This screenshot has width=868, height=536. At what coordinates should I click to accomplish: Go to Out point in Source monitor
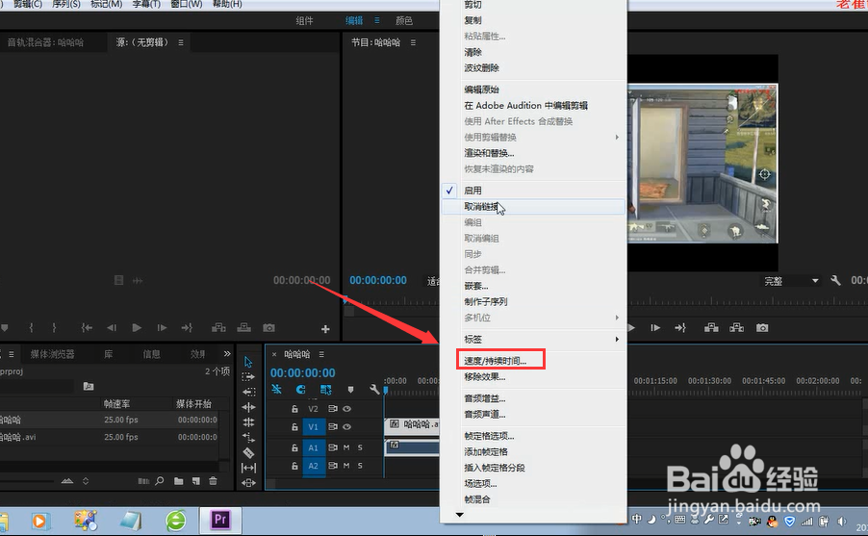187,328
